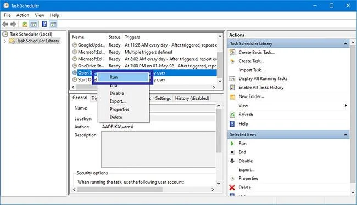
Task: Click Export... under Selected Item
Action: click(247, 170)
